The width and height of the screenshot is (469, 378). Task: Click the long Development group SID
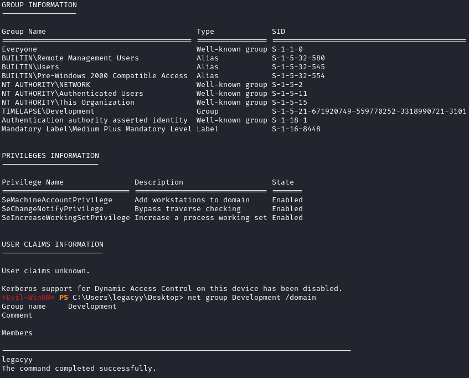pos(369,111)
